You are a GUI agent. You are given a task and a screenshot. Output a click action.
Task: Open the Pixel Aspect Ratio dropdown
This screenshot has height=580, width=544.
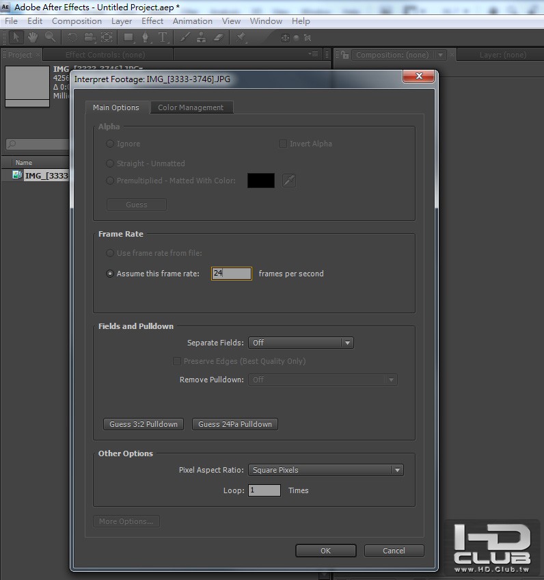[325, 470]
